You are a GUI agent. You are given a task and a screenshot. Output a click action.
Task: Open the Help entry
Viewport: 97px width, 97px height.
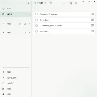click(x=16, y=89)
